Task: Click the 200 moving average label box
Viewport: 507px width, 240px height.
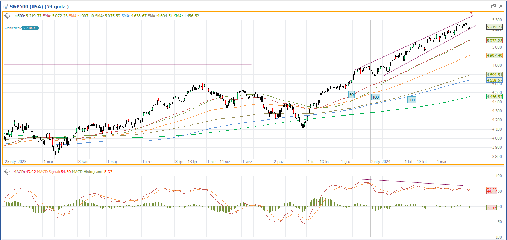Action: tap(412, 100)
